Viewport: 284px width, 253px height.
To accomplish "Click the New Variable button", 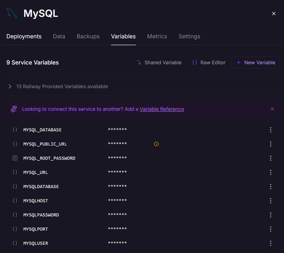I will pyautogui.click(x=255, y=62).
